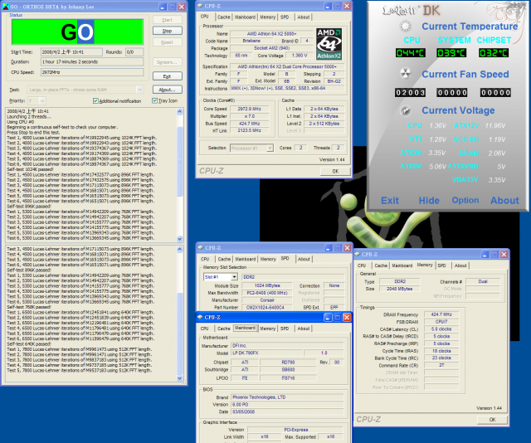Click the Current Voltage gauge icon
This screenshot has height=443, width=531.
click(x=405, y=110)
